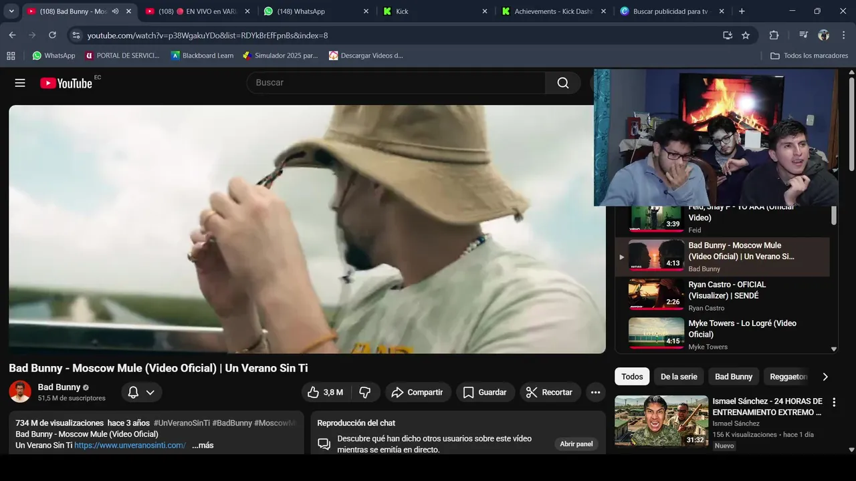The image size is (856, 481).
Task: Select the Reggaeton filter chip
Action: tap(788, 377)
